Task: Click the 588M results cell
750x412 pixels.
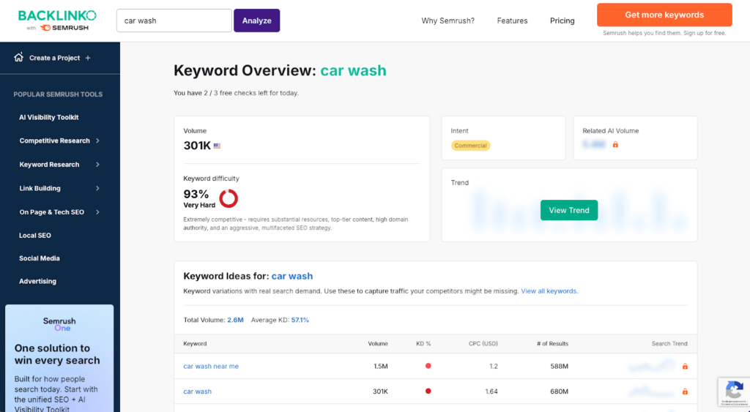Action: pos(559,366)
